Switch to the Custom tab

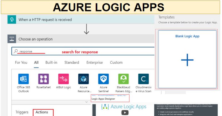(116, 63)
